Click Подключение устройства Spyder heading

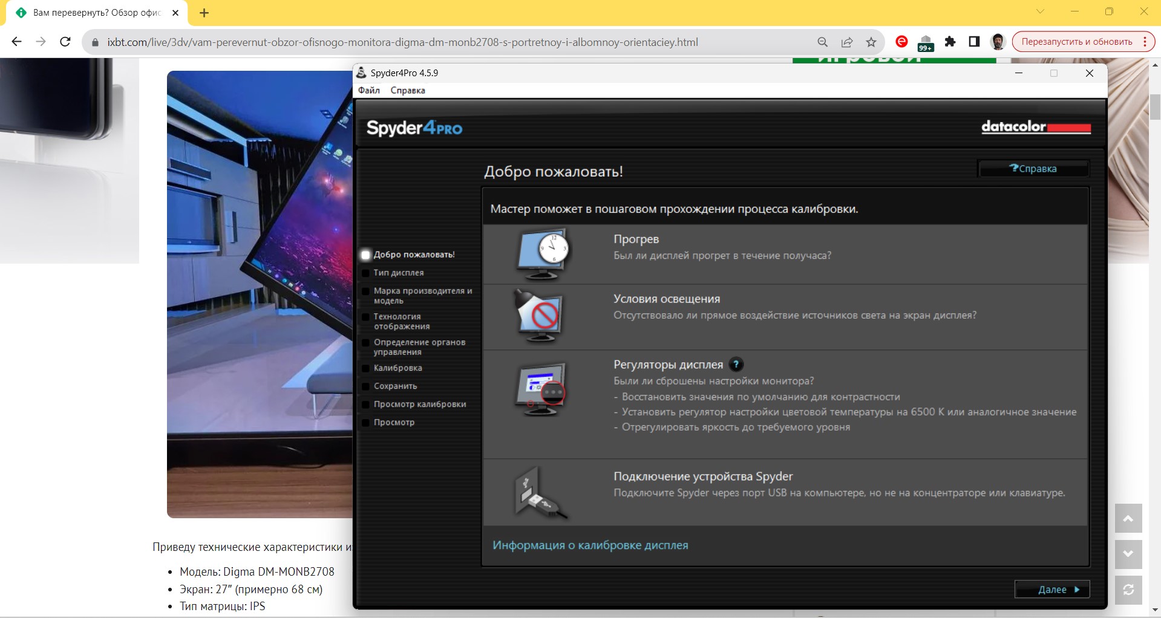coord(703,477)
